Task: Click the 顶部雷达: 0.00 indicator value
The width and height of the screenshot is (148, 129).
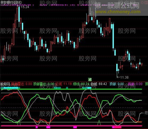Action: (44, 84)
